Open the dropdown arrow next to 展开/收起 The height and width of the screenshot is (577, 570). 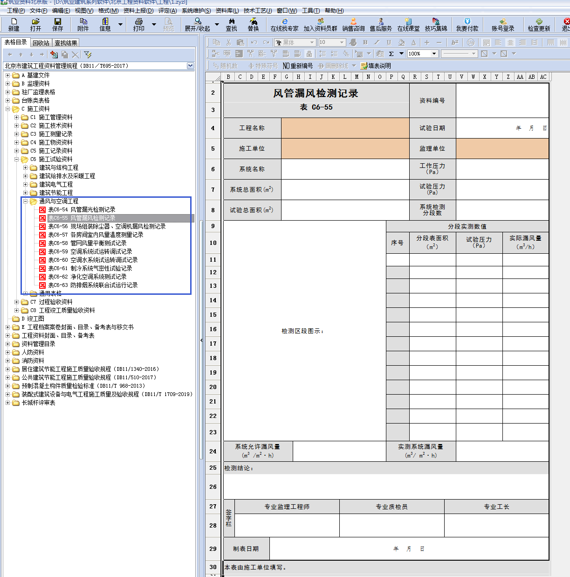tap(217, 24)
